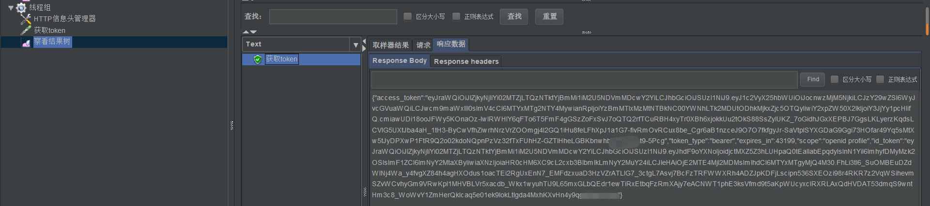Image resolution: width=930 pixels, height=206 pixels.
Task: Click the 重置 reset button
Action: coord(550,16)
